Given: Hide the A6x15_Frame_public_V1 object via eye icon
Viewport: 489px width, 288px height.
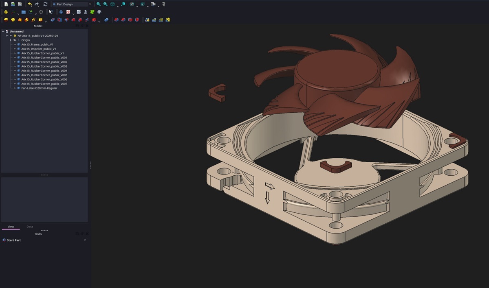Looking at the screenshot, I should click(x=14, y=44).
